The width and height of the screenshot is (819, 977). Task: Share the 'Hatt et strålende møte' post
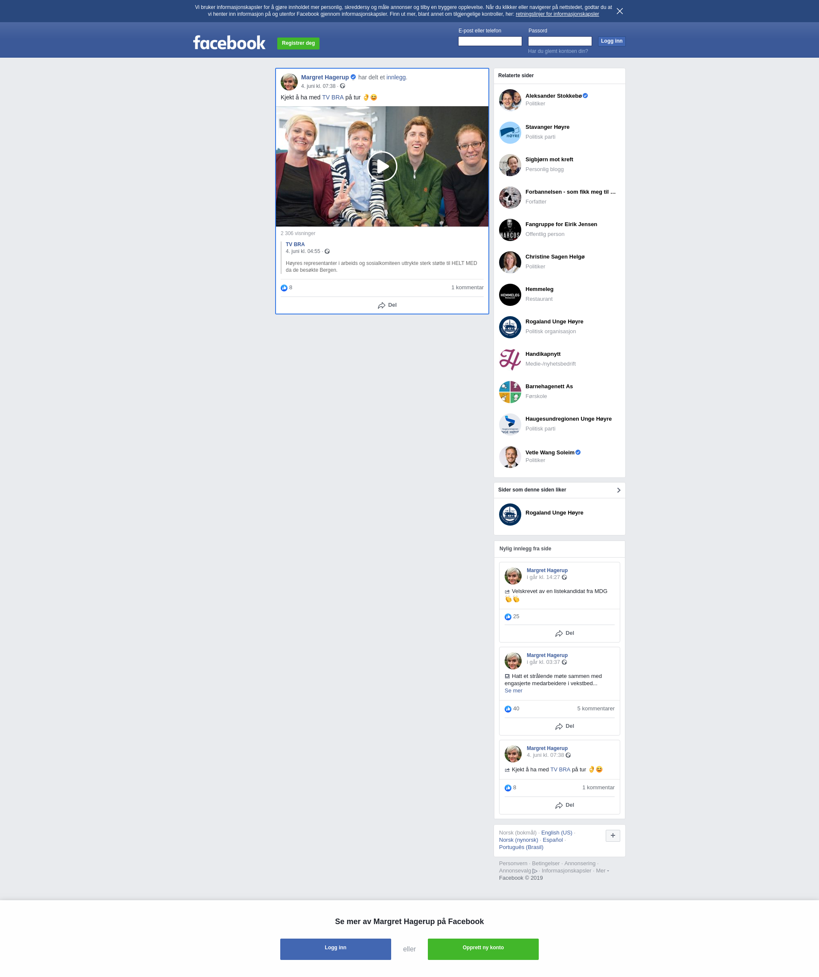tap(564, 727)
